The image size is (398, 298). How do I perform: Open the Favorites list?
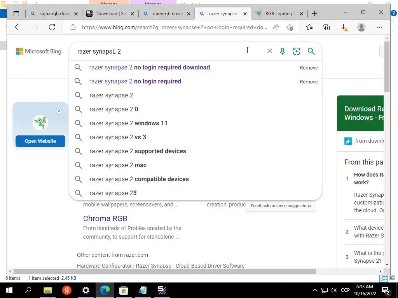coord(309,27)
